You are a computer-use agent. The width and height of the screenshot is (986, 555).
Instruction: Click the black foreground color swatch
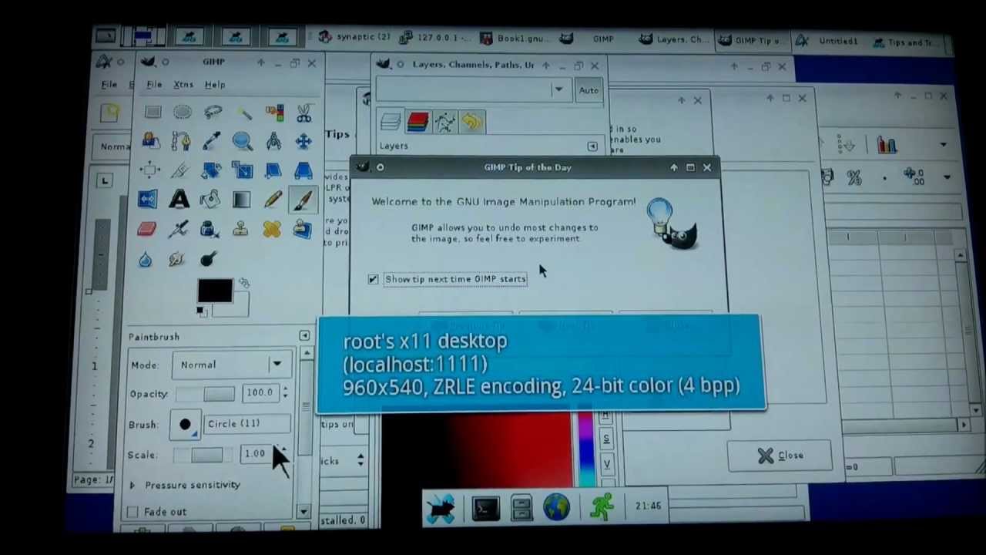(213, 291)
